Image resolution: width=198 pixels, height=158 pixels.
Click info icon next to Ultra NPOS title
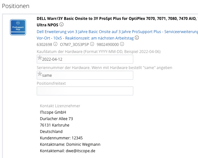pos(61,25)
